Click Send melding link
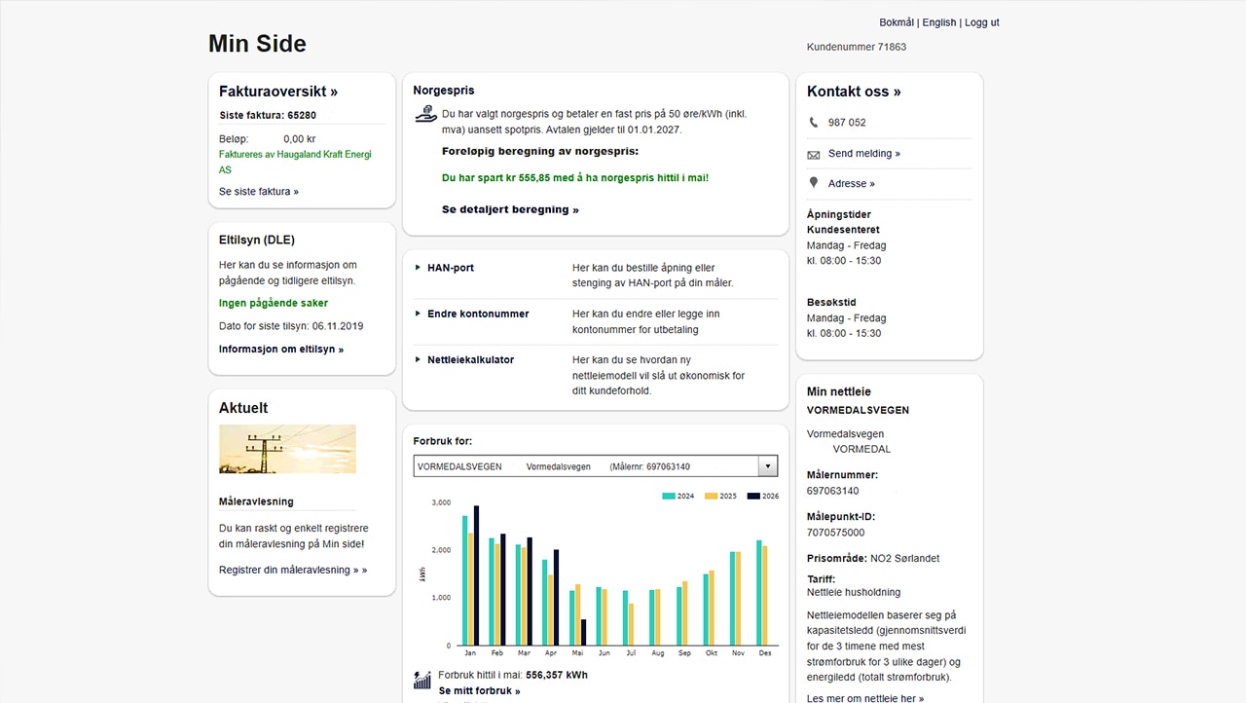Image resolution: width=1246 pixels, height=703 pixels. [x=864, y=154]
